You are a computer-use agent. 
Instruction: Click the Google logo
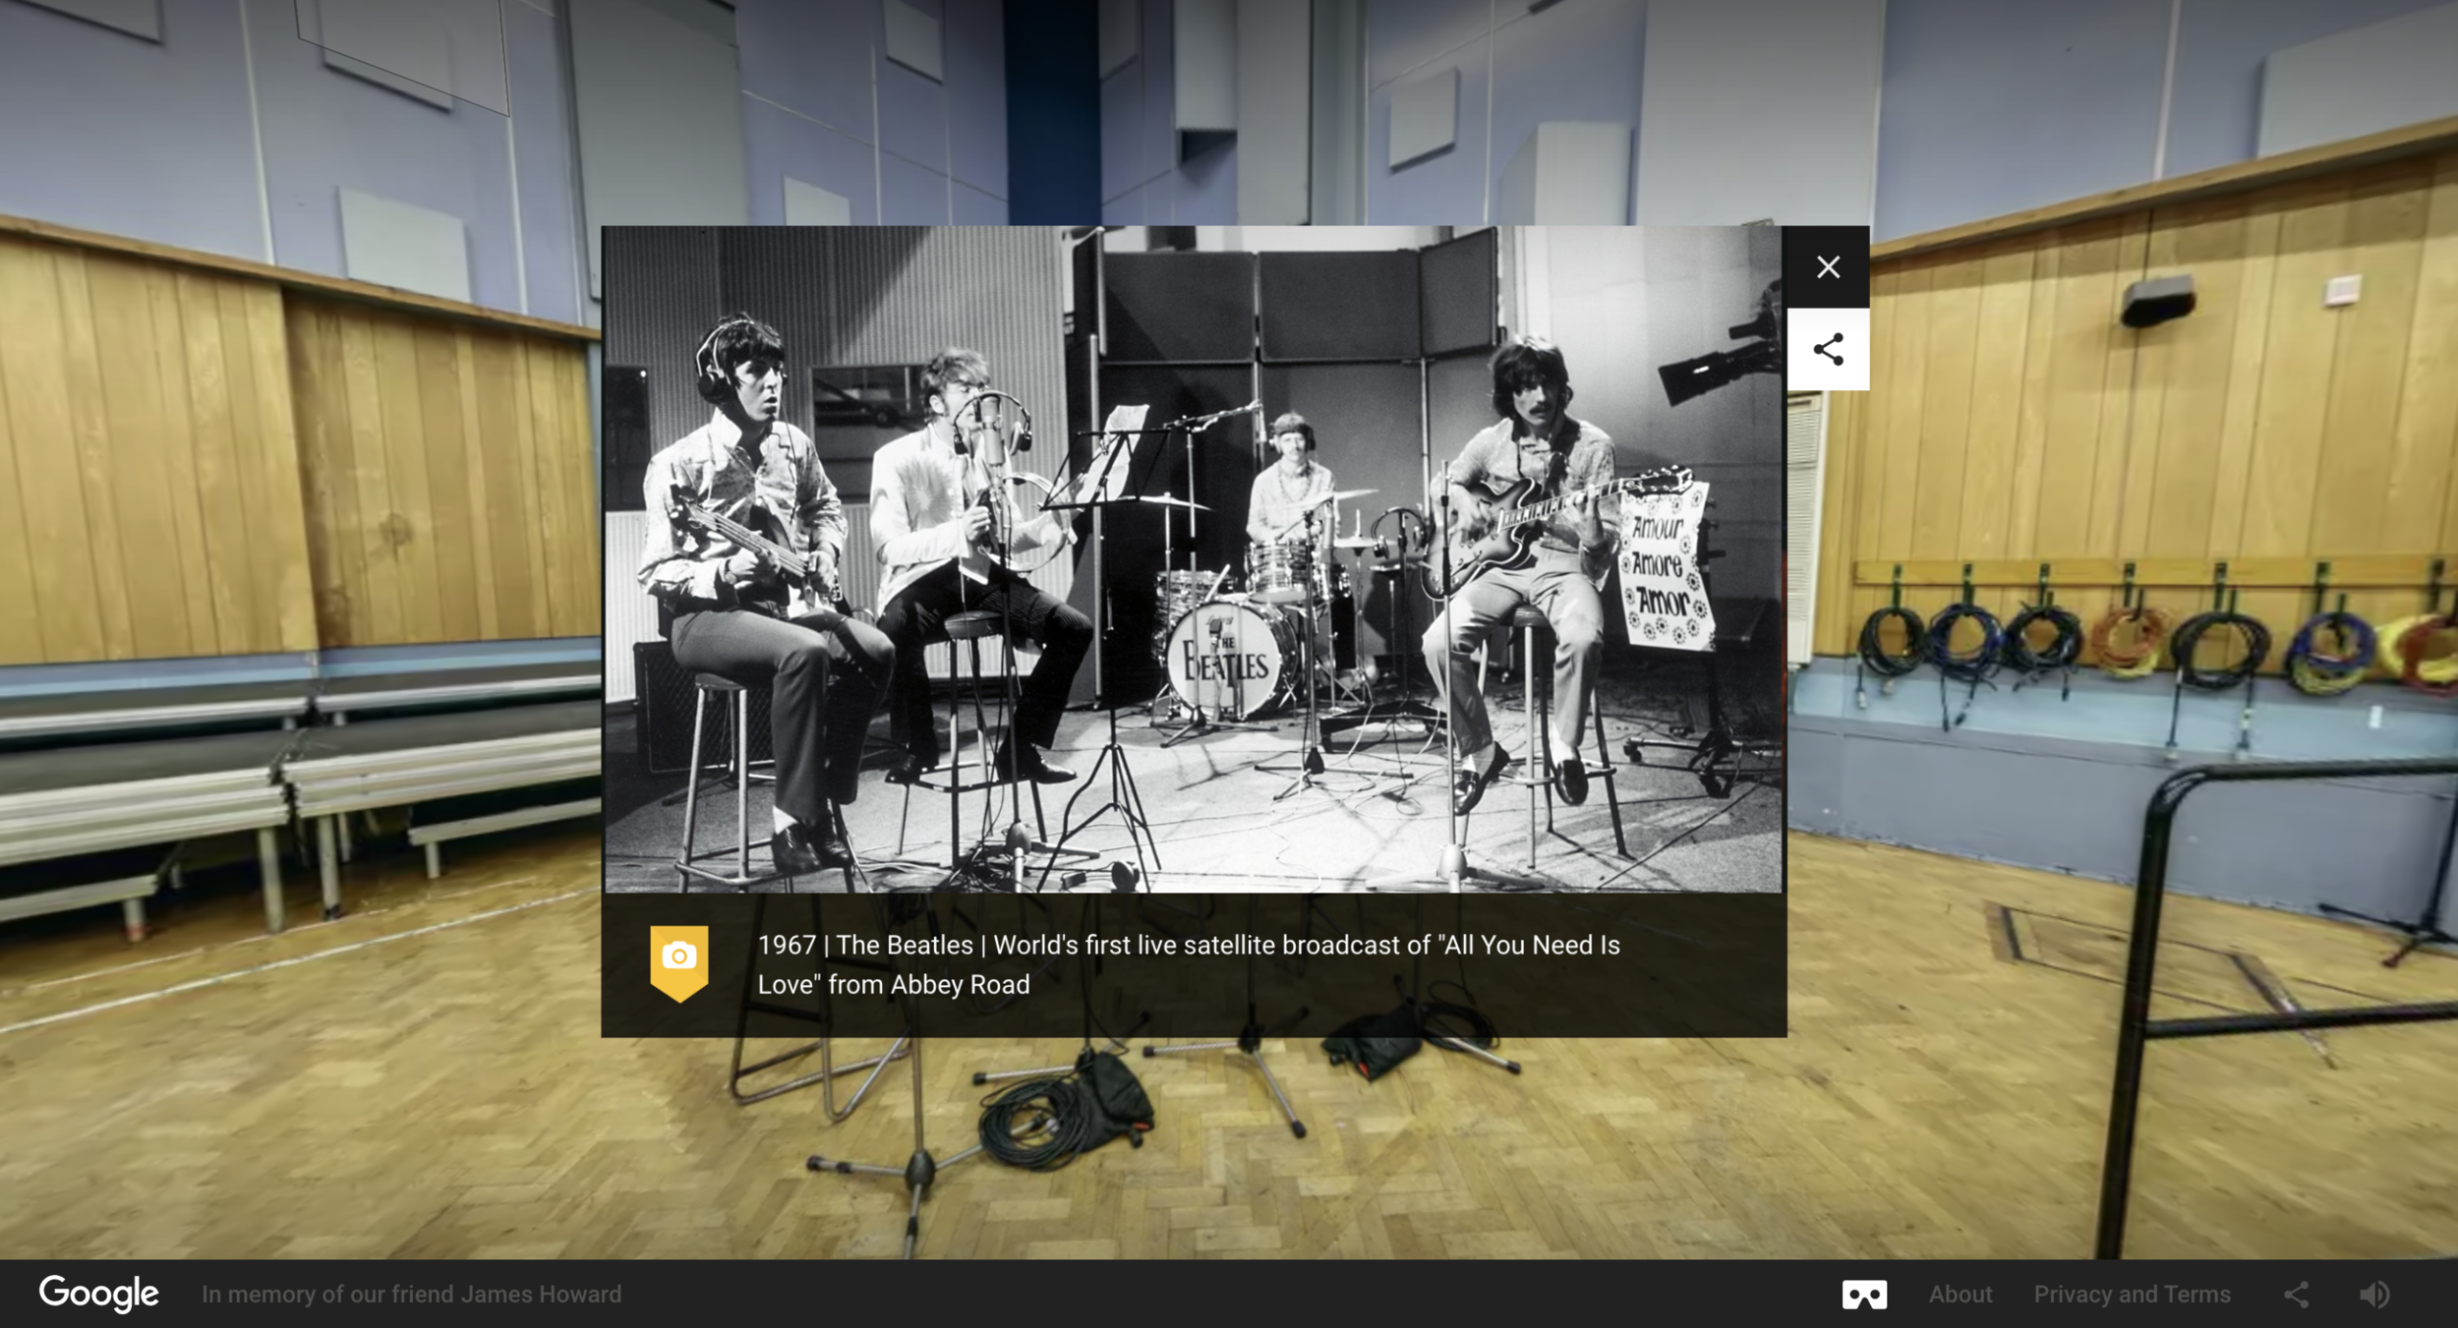[x=98, y=1294]
